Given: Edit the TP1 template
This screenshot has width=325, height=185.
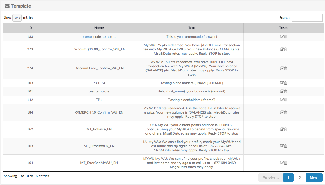Looking at the screenshot, I should coord(282,100).
